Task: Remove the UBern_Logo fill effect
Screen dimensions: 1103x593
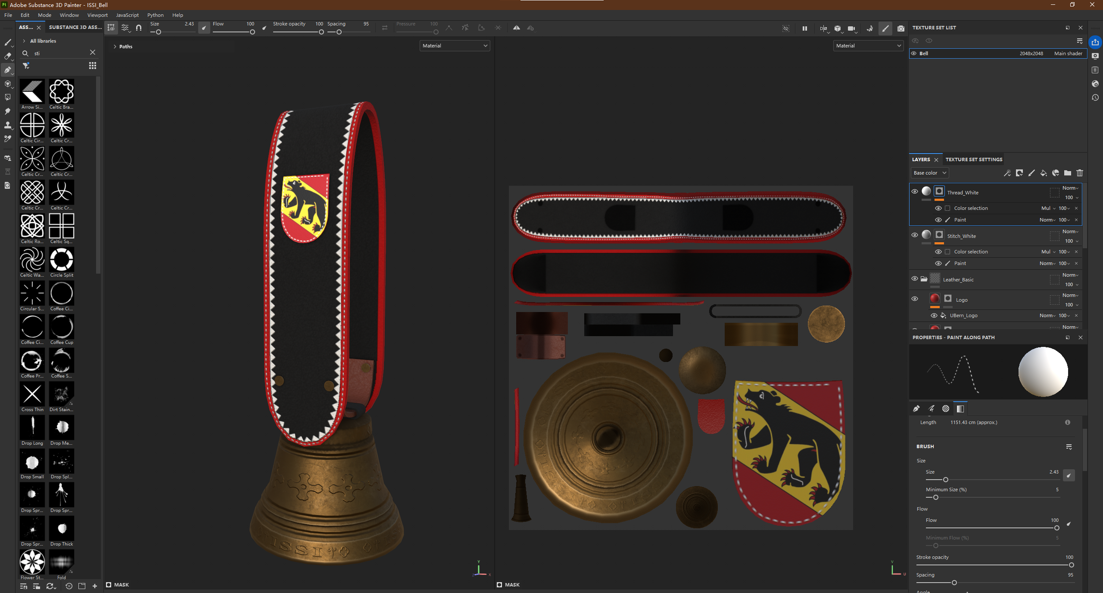Action: (x=1077, y=315)
